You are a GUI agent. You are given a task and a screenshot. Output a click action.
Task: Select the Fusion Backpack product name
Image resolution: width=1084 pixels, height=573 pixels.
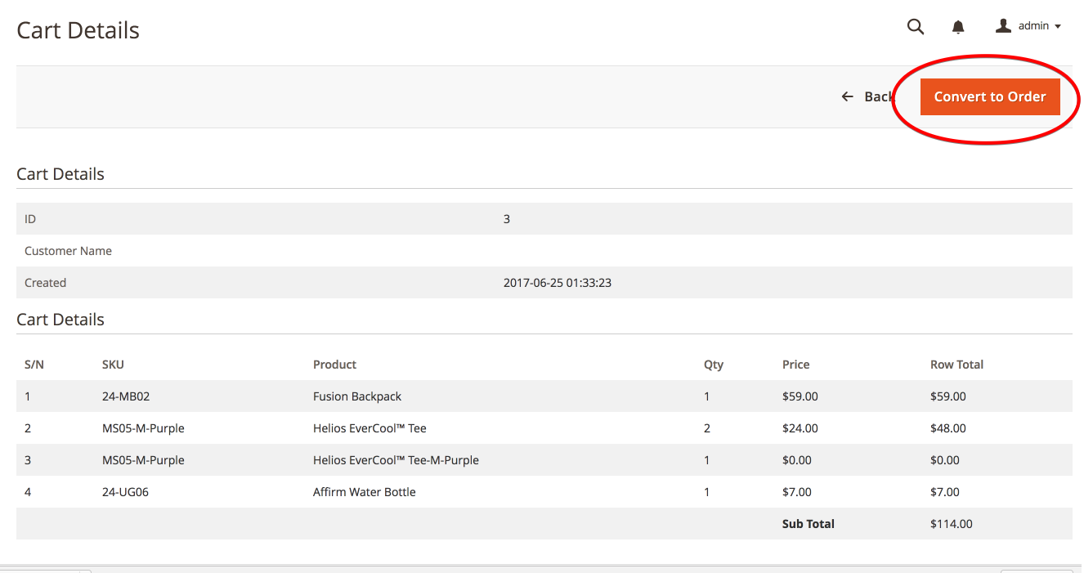(357, 396)
